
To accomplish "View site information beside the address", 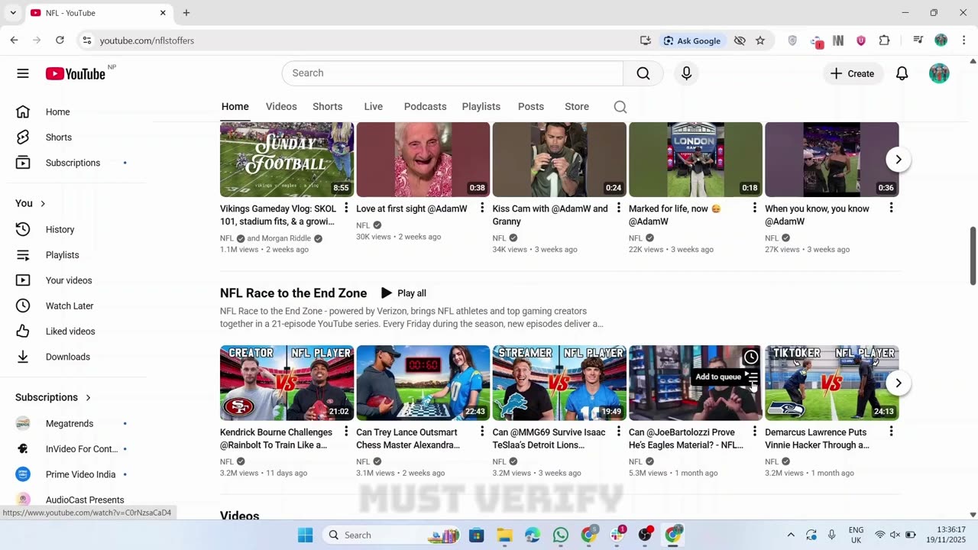I will click(x=87, y=40).
